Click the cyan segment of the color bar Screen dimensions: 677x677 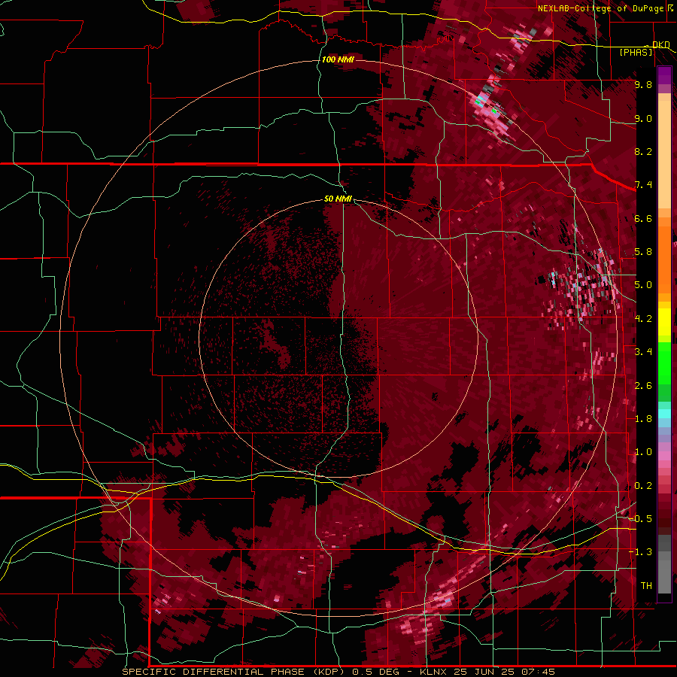664,414
